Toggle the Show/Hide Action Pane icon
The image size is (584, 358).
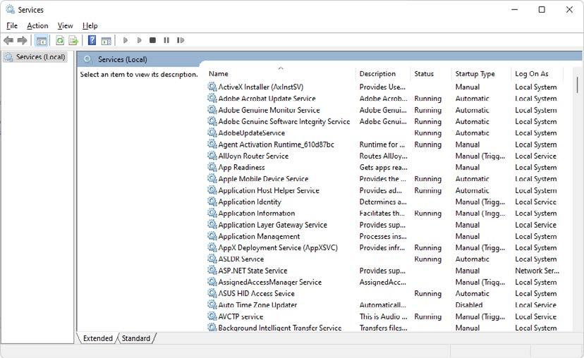(106, 40)
